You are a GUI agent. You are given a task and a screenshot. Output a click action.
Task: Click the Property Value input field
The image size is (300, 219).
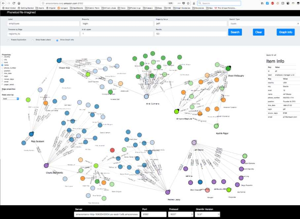191,23
